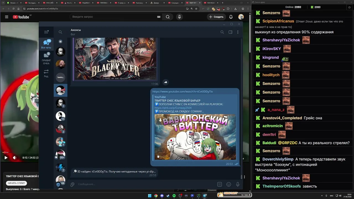This screenshot has width=354, height=199.
Task: Open Ред. folder edit option
Action: pyautogui.click(x=46, y=73)
